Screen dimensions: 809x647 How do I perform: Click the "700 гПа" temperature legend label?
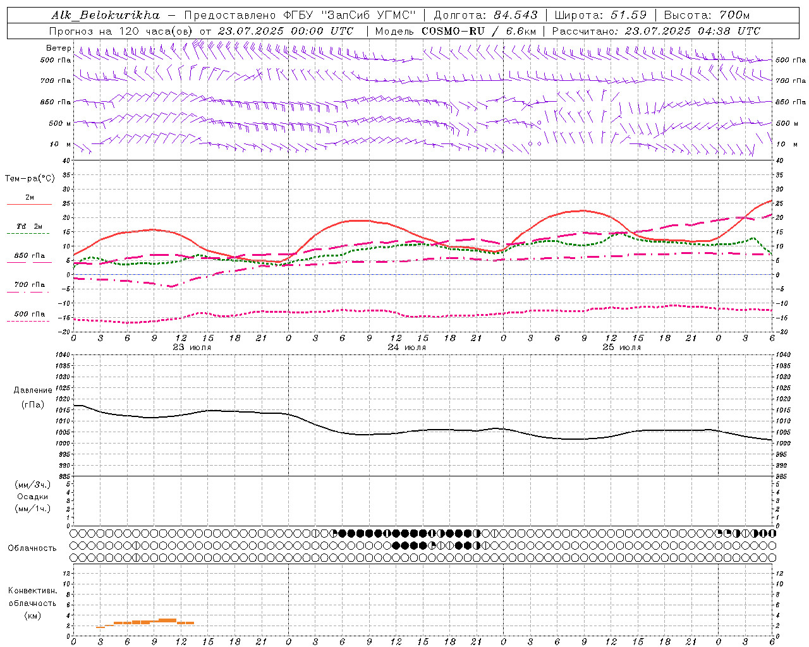pos(30,284)
